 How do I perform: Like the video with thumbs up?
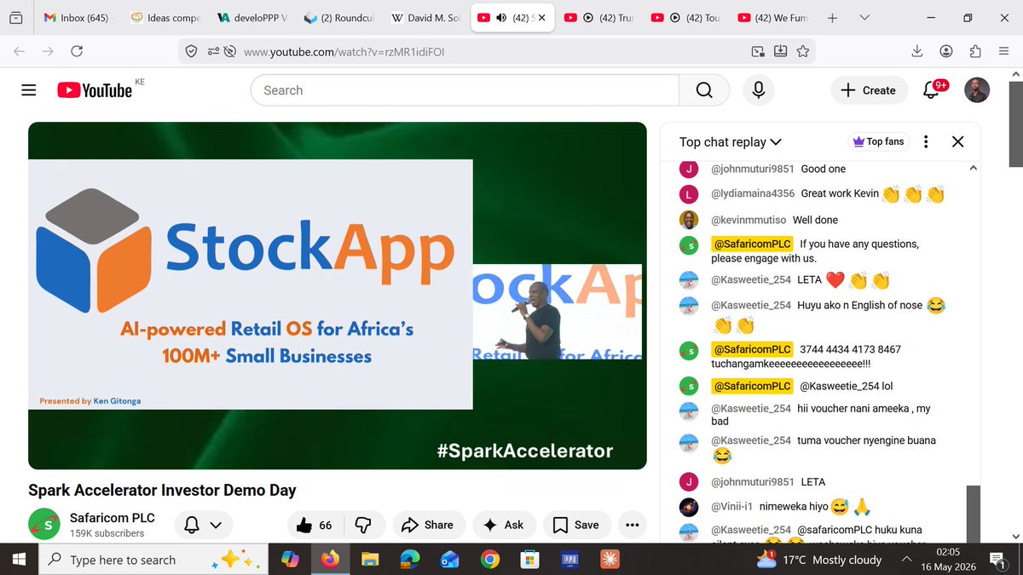click(x=313, y=525)
